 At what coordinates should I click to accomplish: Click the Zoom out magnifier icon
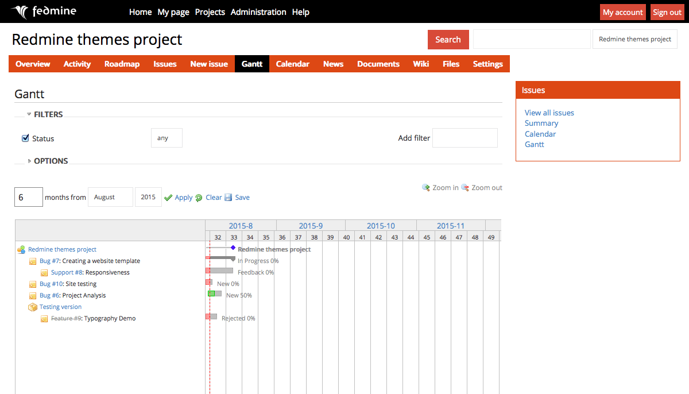(465, 187)
